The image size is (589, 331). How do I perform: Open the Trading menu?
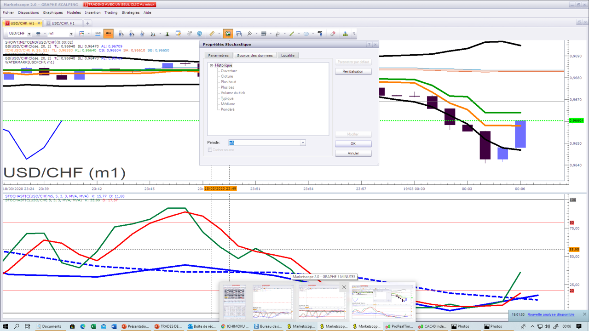pyautogui.click(x=111, y=12)
